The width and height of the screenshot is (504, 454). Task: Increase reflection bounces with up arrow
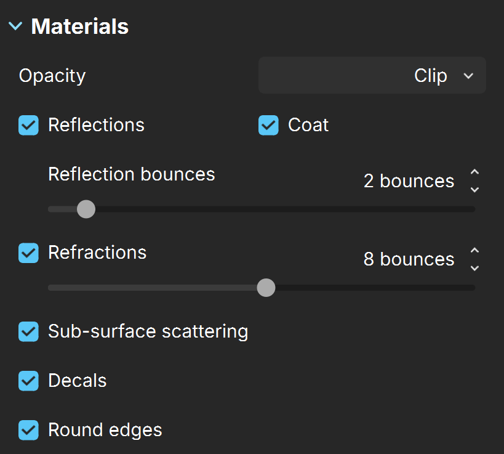474,172
